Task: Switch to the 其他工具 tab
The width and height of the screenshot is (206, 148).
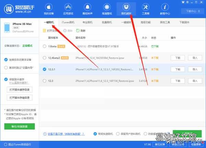Action: 165,22
